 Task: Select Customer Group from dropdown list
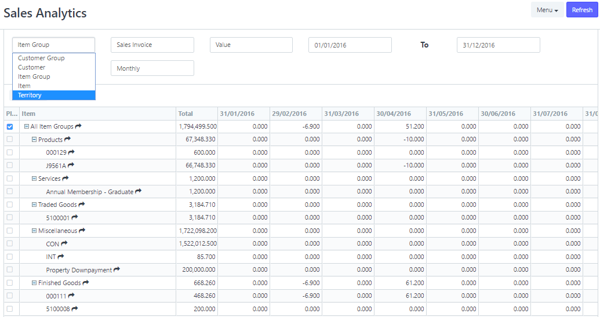point(53,58)
